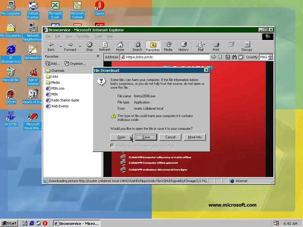
Task: Open the Edit menu
Action: pos(58,36)
